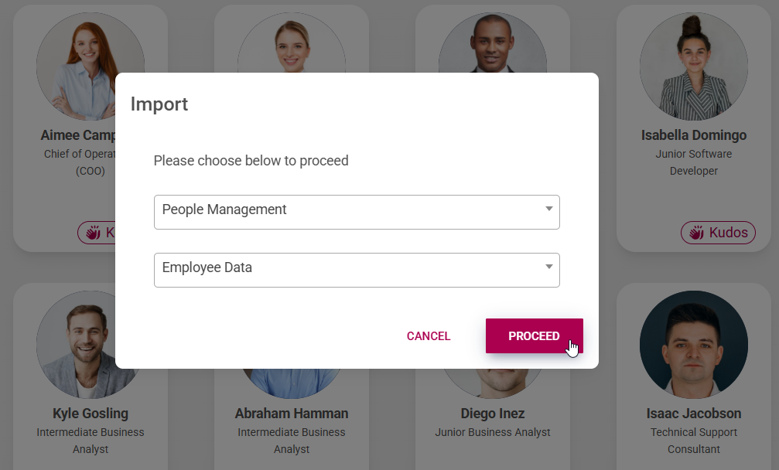Select the name Isabella Domingo
The image size is (779, 470).
pyautogui.click(x=693, y=135)
